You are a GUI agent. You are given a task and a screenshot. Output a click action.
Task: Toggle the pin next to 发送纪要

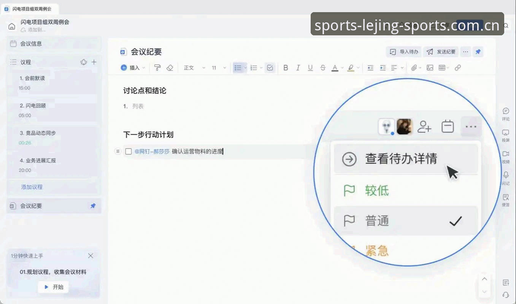pyautogui.click(x=478, y=52)
